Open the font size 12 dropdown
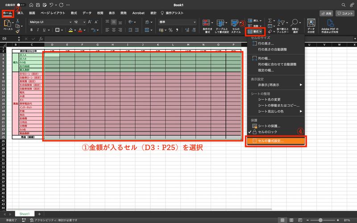This screenshot has height=223, width=357. (x=84, y=22)
